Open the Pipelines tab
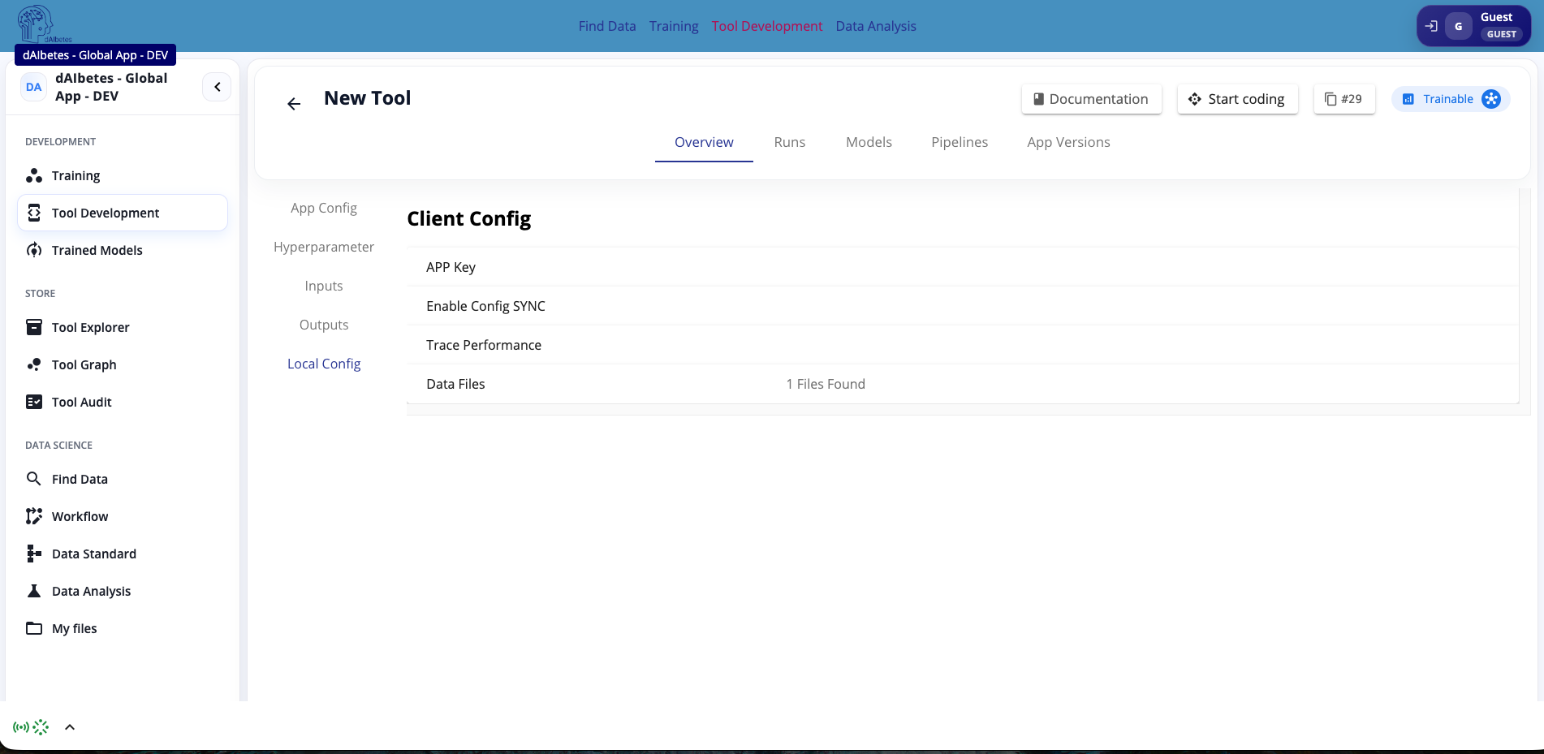This screenshot has height=754, width=1544. tap(960, 142)
